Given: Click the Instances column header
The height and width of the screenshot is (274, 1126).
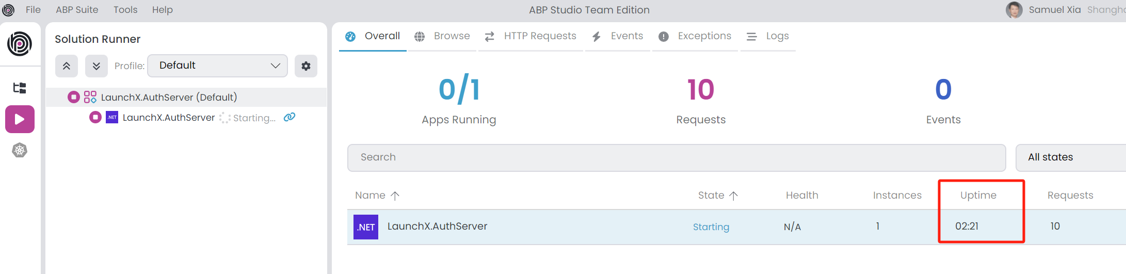Looking at the screenshot, I should [x=897, y=196].
